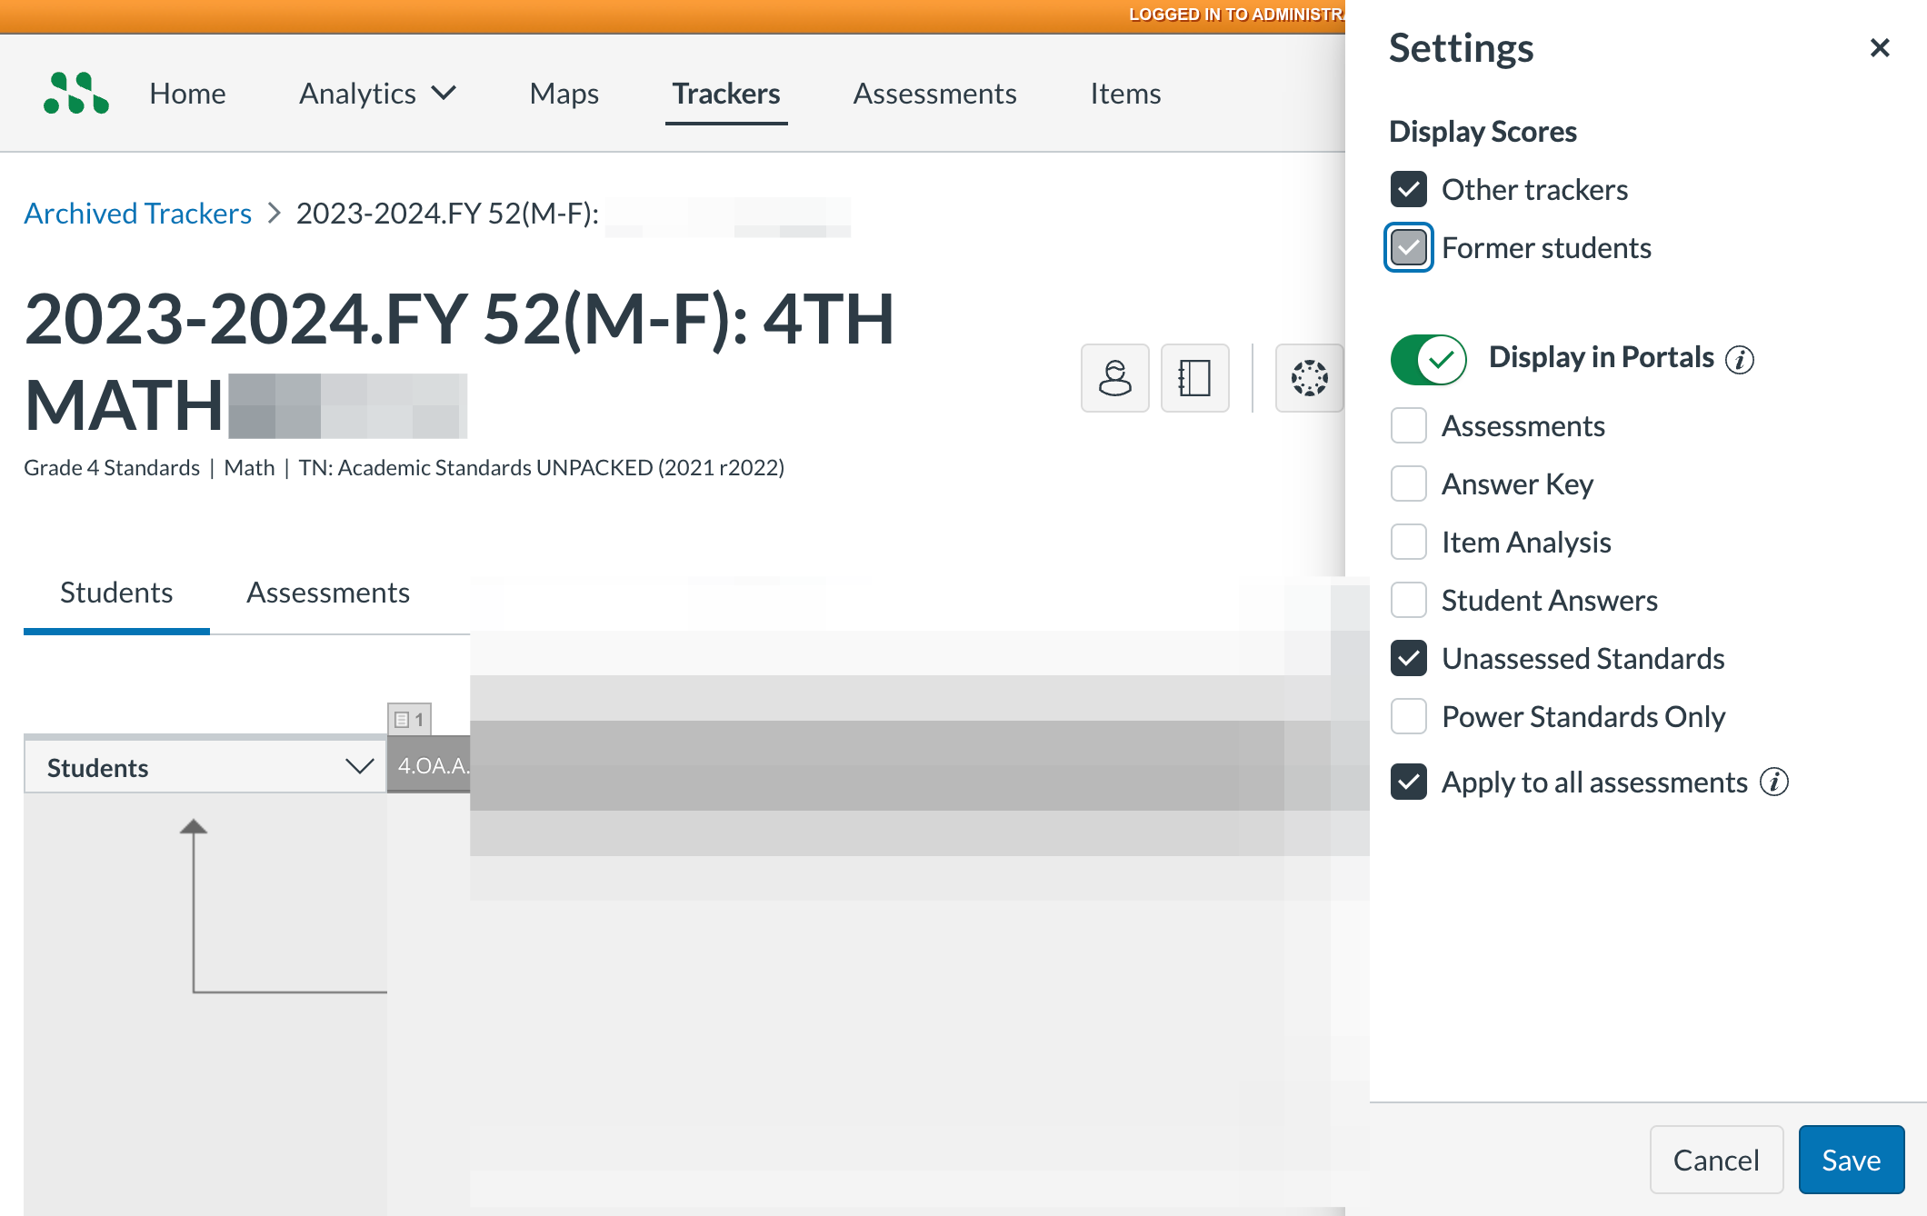Enable the Answer Key checkbox

click(1409, 483)
